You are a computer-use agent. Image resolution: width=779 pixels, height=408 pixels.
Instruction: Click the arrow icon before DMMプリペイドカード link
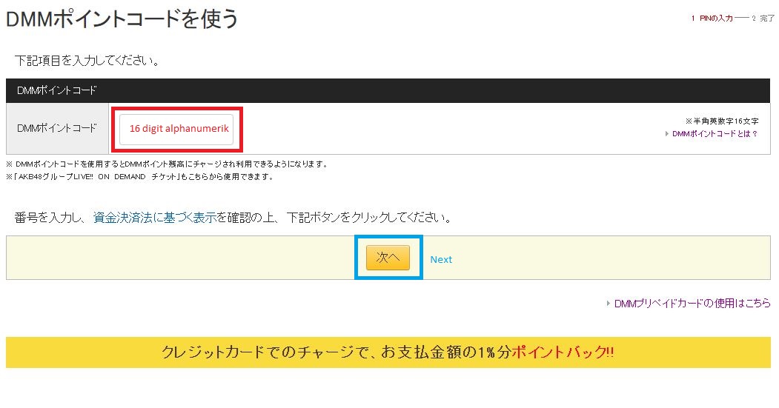609,304
